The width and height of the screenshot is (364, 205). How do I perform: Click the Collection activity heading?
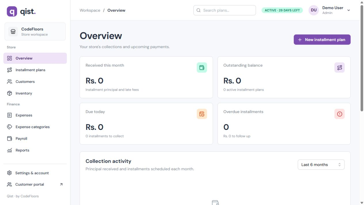click(108, 161)
